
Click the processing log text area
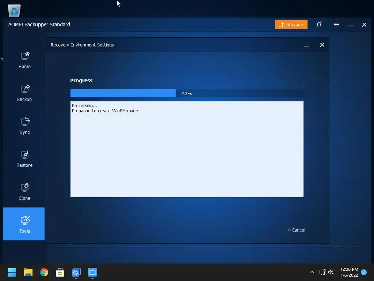coord(187,149)
